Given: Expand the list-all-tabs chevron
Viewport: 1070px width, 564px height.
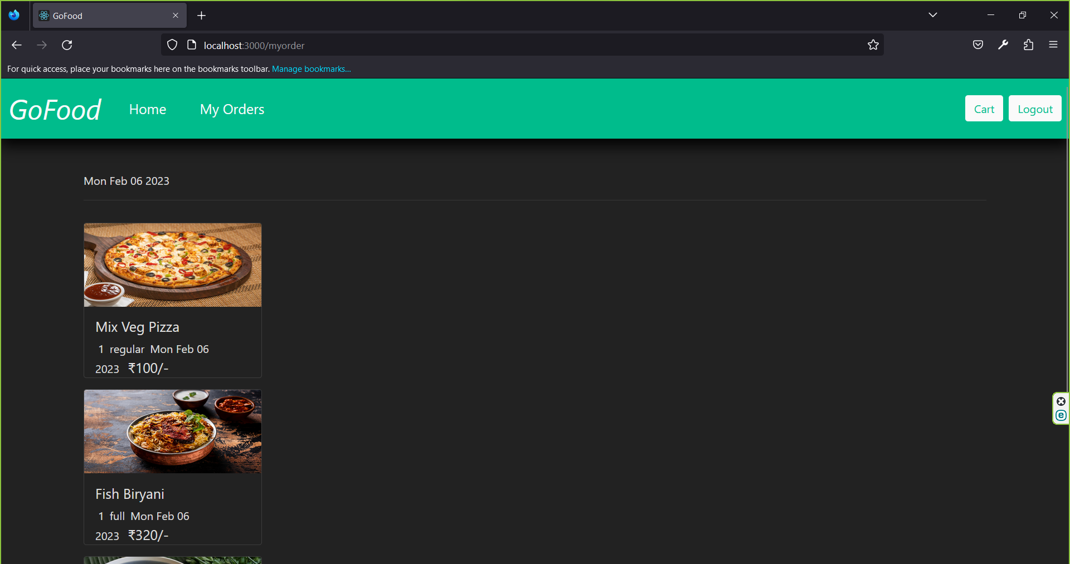Looking at the screenshot, I should click(x=933, y=15).
